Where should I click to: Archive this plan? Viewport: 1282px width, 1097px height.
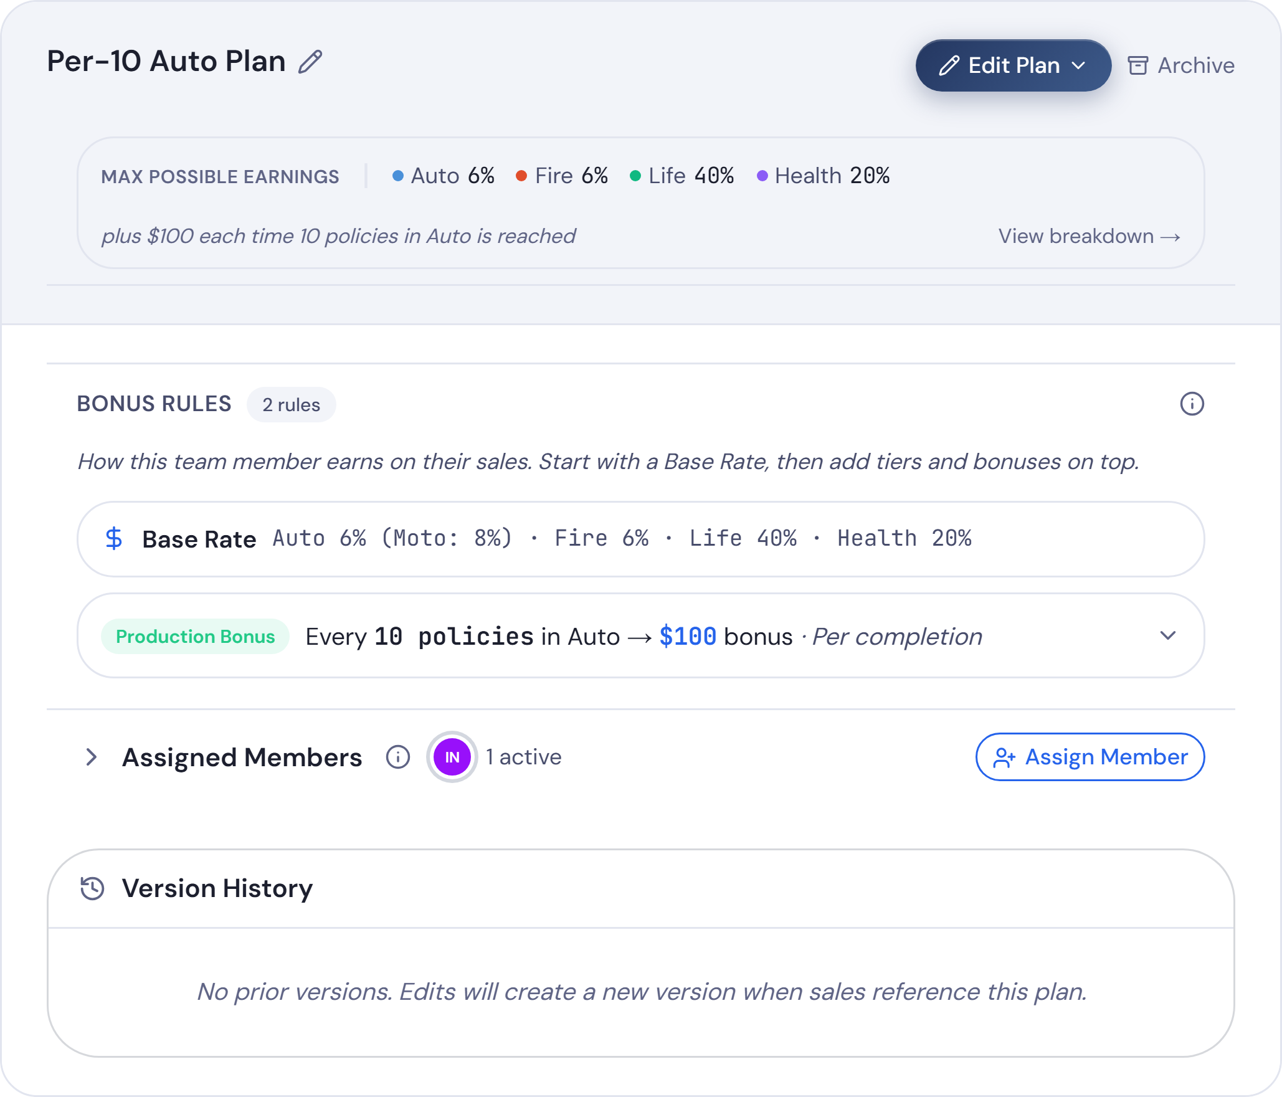point(1181,65)
